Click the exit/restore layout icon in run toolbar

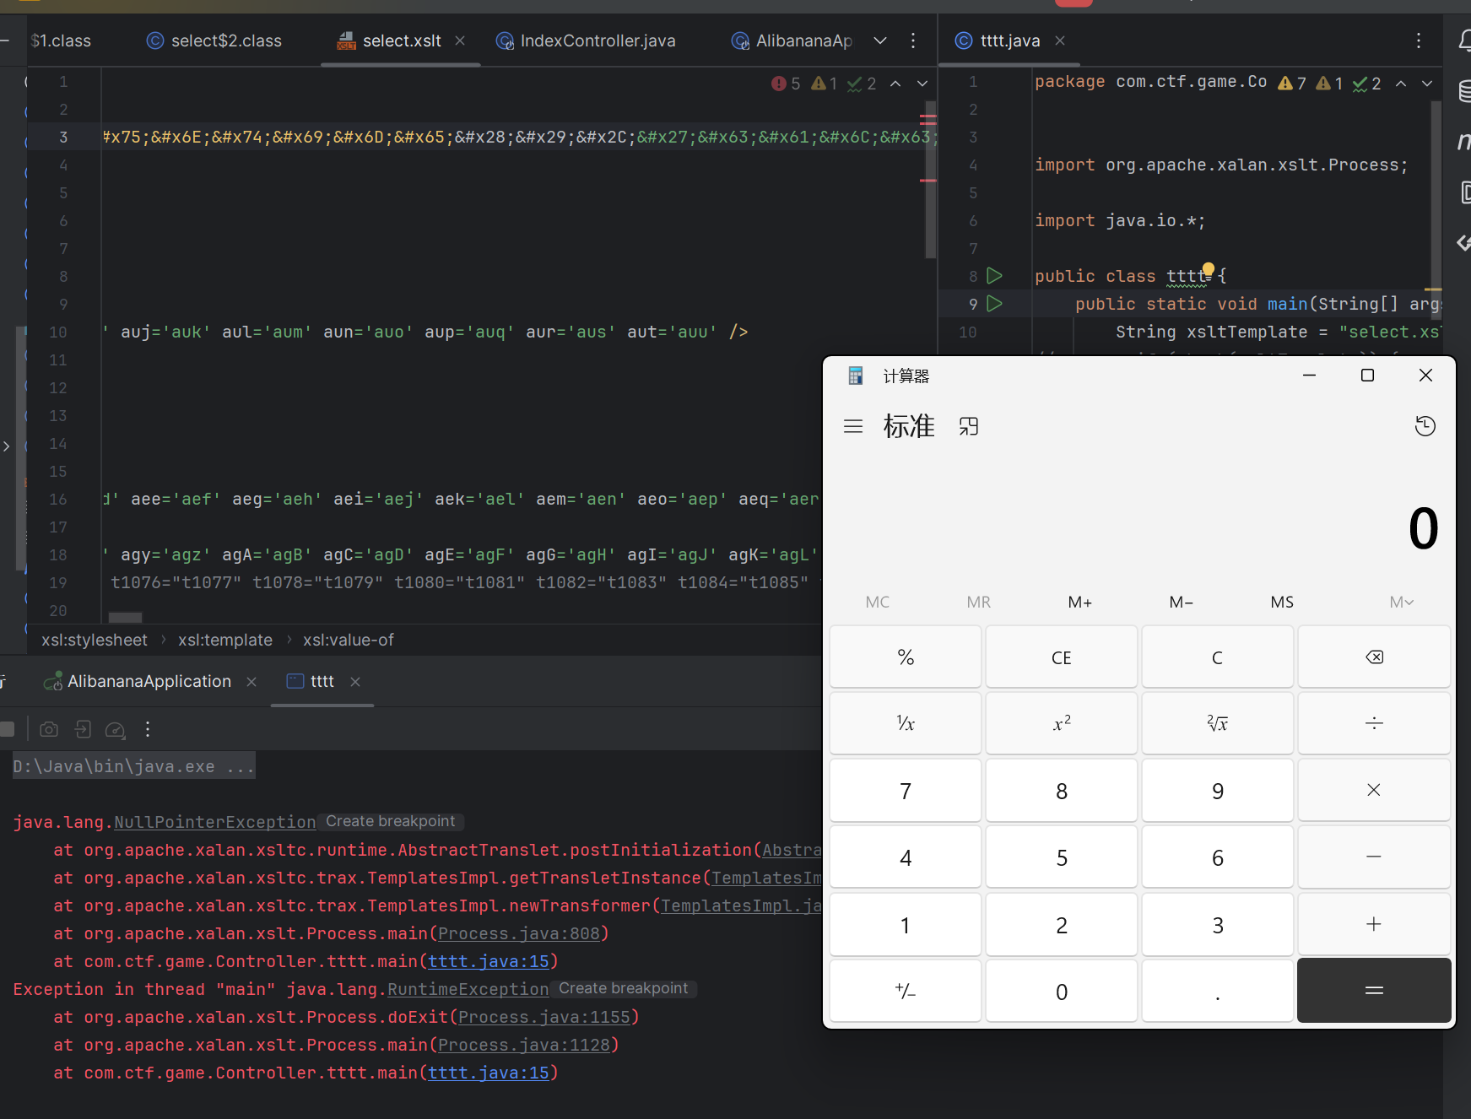tap(83, 729)
